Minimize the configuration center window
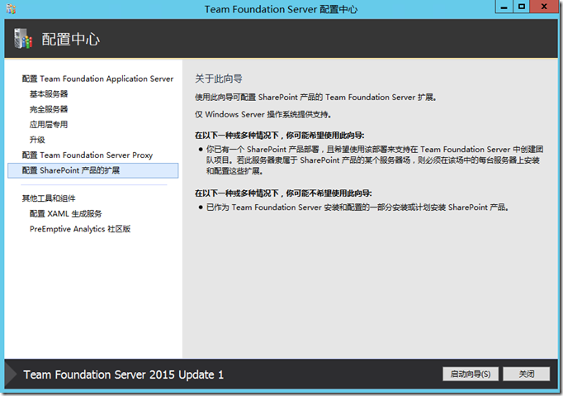 (504, 7)
